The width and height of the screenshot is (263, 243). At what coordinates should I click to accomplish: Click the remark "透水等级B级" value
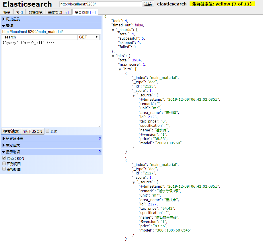169,191
